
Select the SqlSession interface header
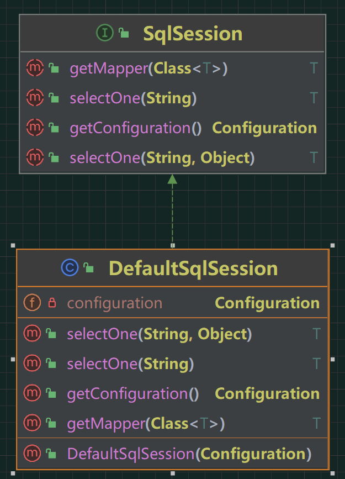(x=172, y=33)
